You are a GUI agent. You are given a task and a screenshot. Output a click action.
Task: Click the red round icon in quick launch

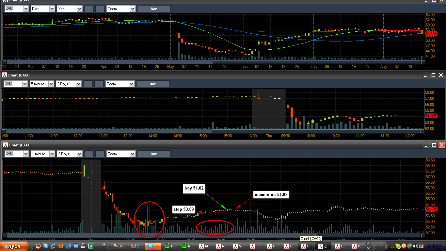click(x=38, y=246)
